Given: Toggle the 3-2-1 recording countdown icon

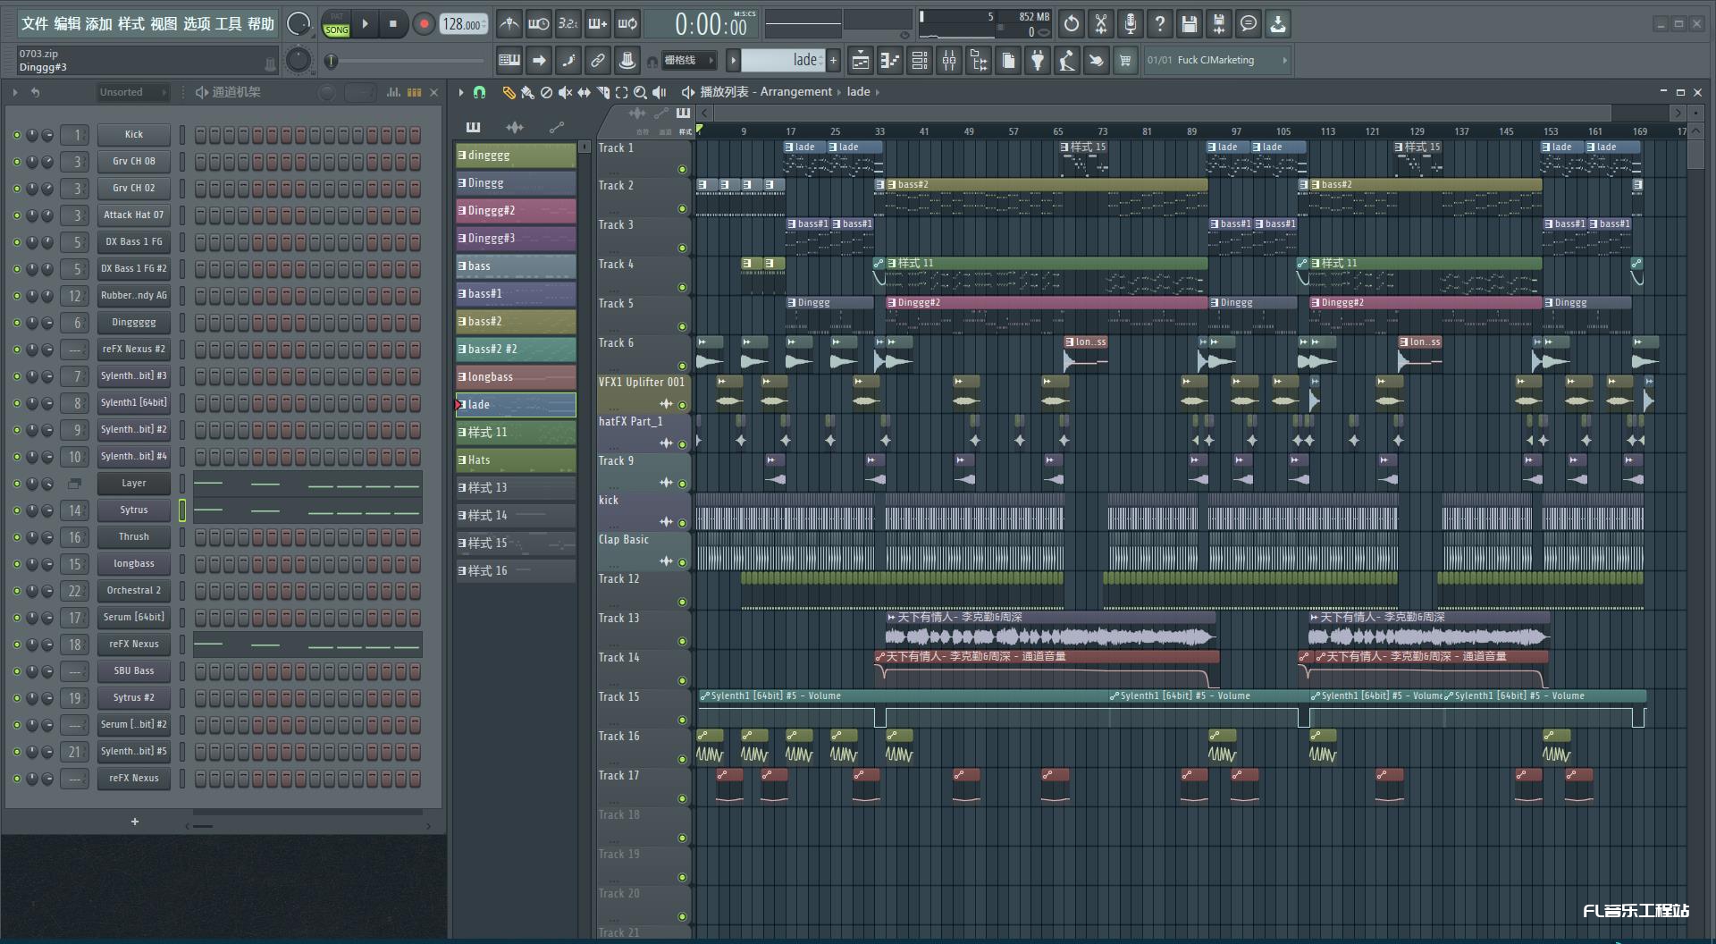Looking at the screenshot, I should tap(568, 24).
